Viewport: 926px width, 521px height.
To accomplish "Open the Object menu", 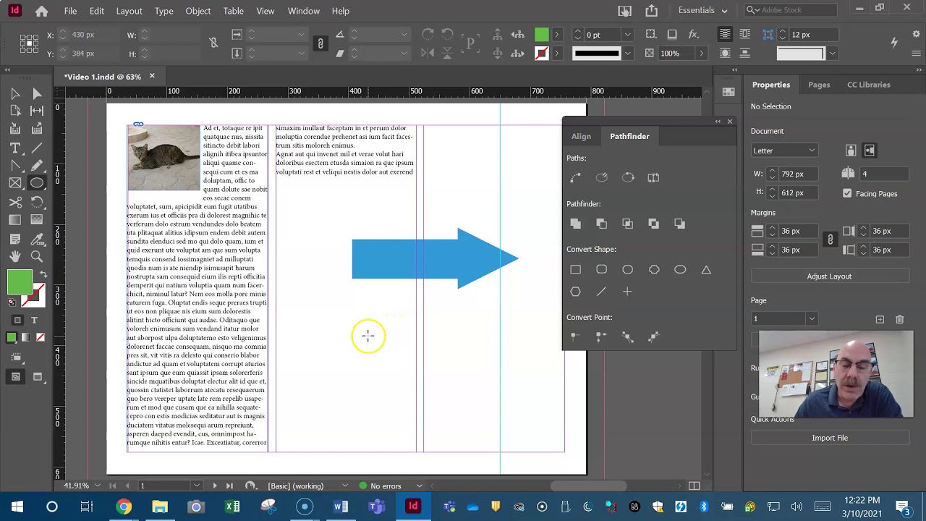I will click(197, 11).
